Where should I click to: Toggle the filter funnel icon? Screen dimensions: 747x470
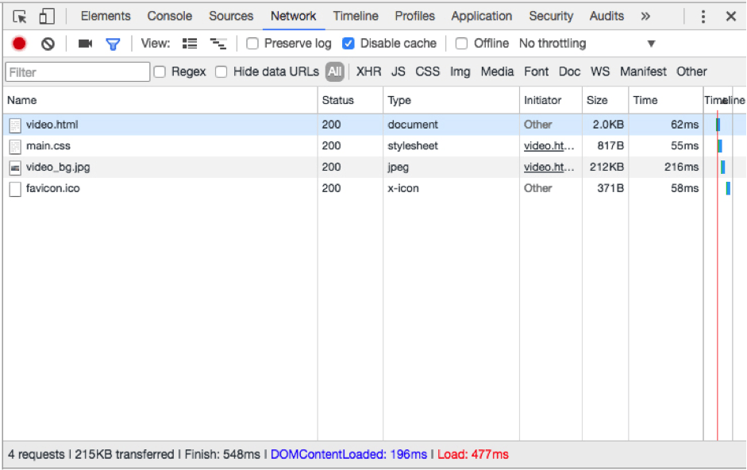click(113, 44)
